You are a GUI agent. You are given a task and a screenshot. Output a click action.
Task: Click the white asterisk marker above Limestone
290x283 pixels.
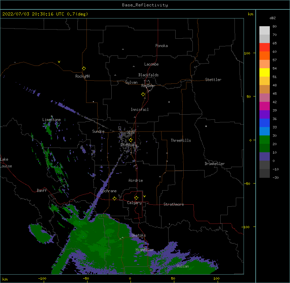tap(52, 116)
